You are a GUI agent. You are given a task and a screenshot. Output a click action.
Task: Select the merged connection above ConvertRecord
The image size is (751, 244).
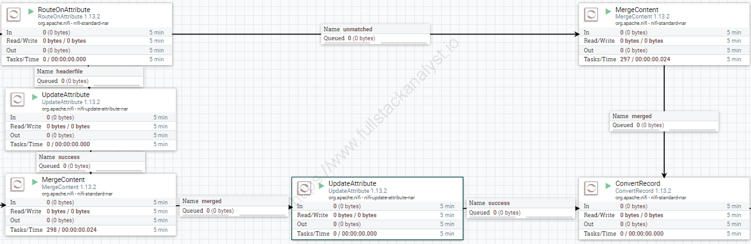coord(664,121)
